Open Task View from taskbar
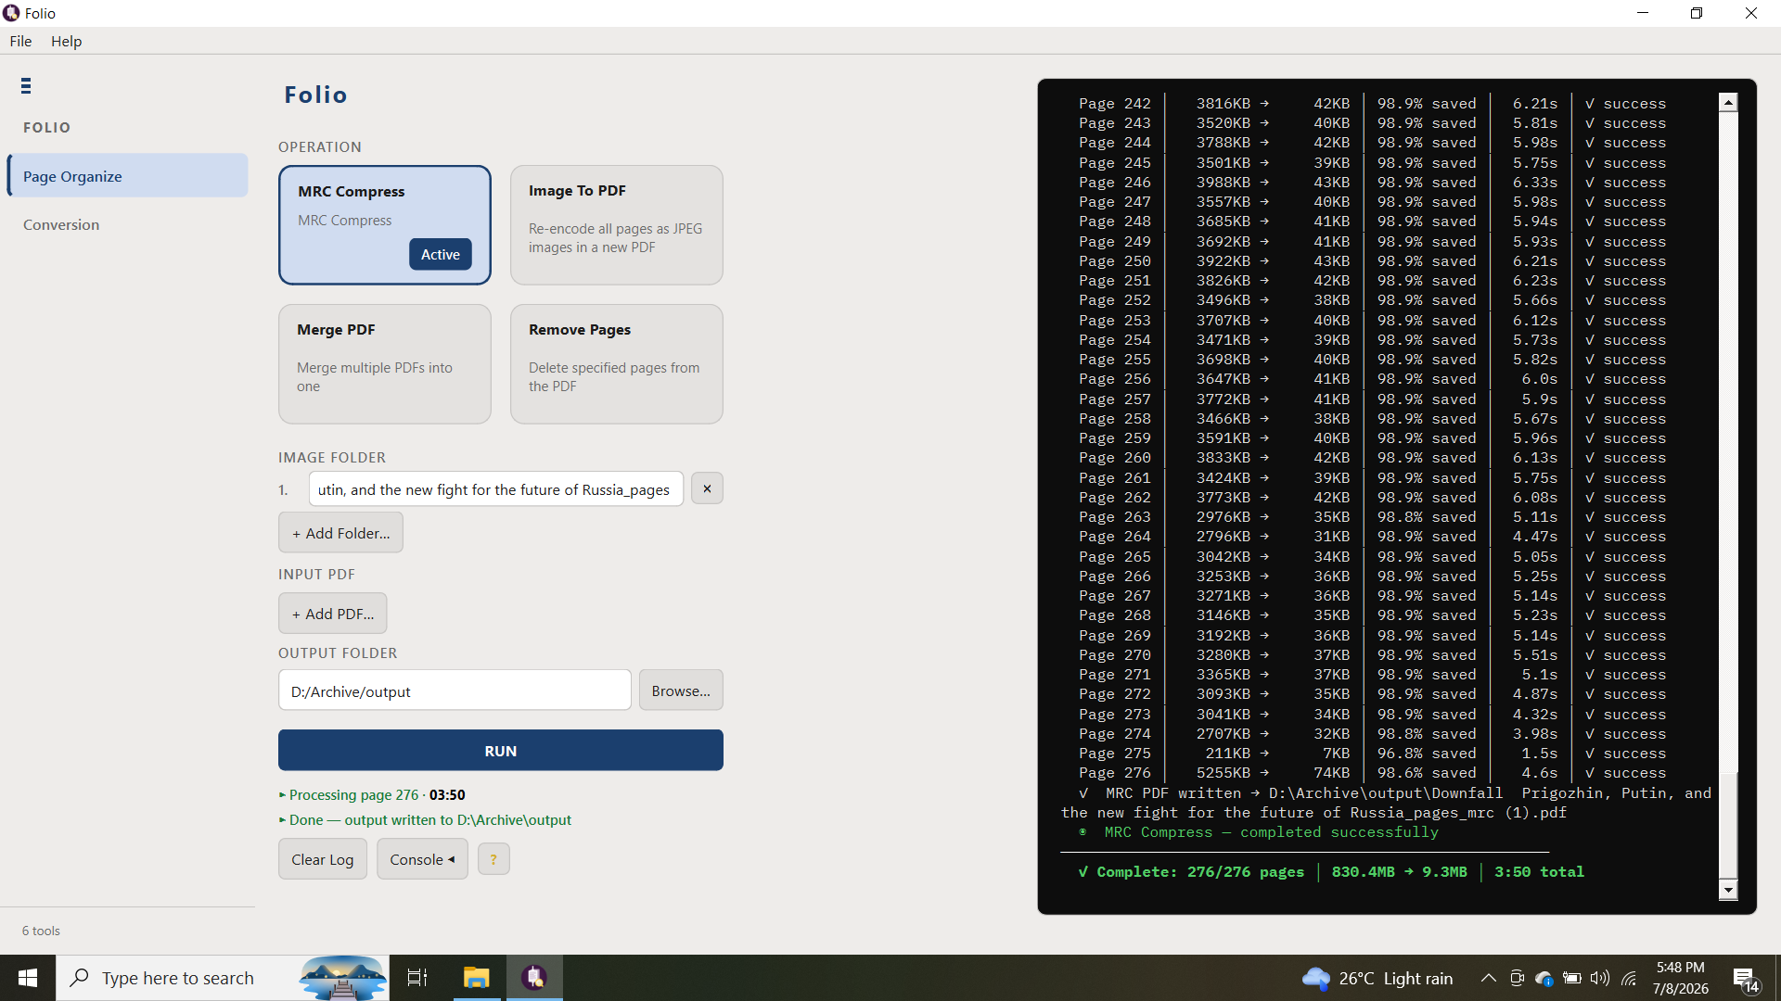The image size is (1781, 1001). 417,978
